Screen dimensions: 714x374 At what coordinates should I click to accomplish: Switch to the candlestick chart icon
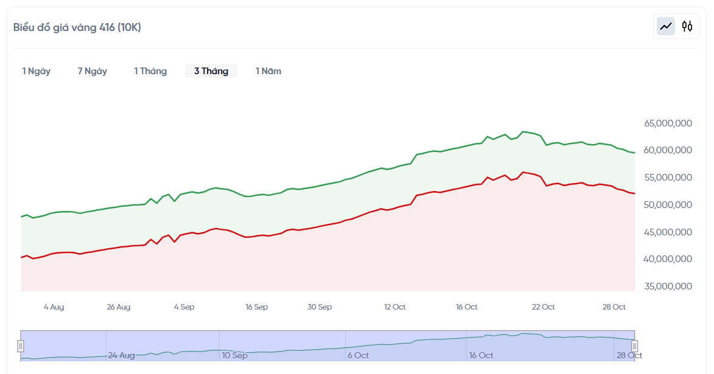pyautogui.click(x=687, y=26)
